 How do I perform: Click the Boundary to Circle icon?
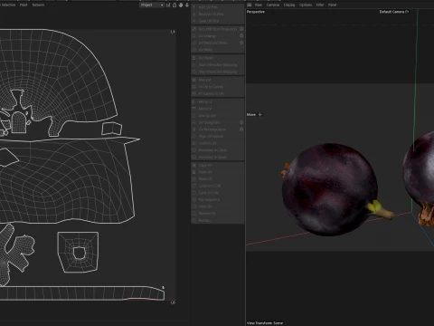coord(194,150)
